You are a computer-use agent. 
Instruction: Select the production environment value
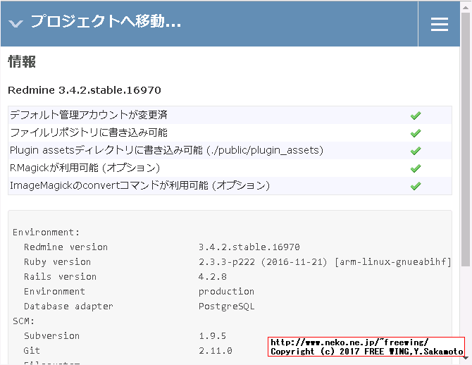pos(226,291)
